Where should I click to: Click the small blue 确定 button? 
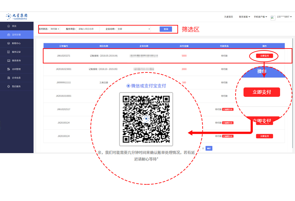pyautogui.click(x=209, y=148)
